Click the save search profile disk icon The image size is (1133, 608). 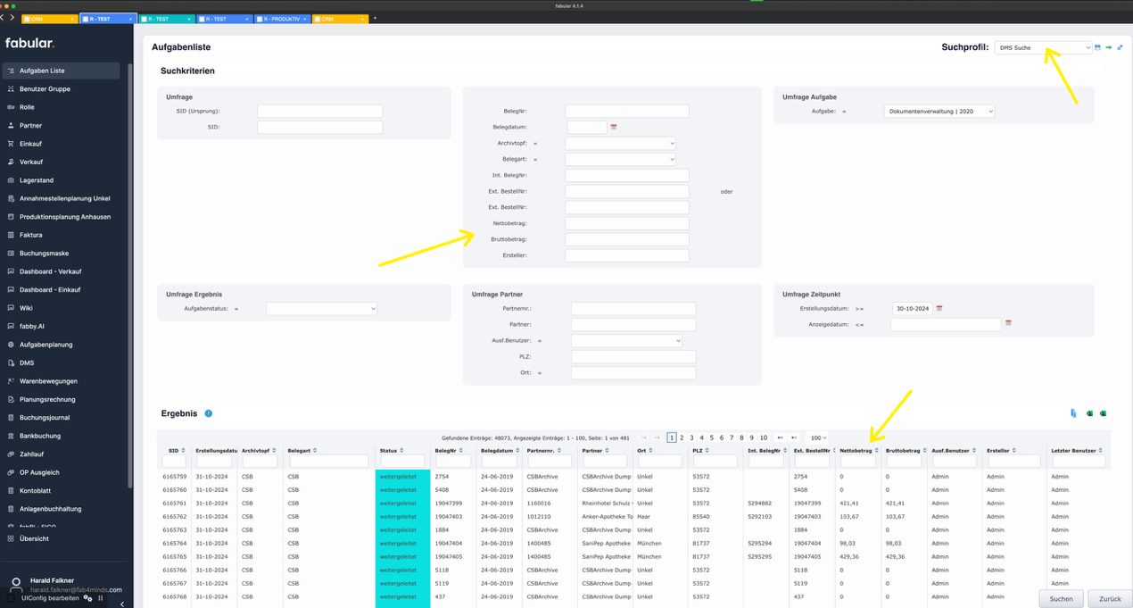tap(1098, 48)
